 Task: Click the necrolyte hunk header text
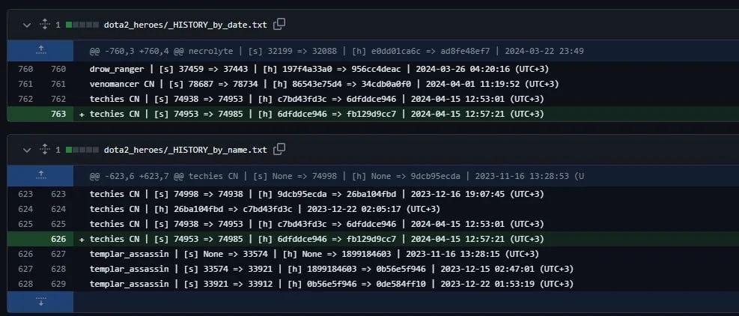[x=336, y=51]
